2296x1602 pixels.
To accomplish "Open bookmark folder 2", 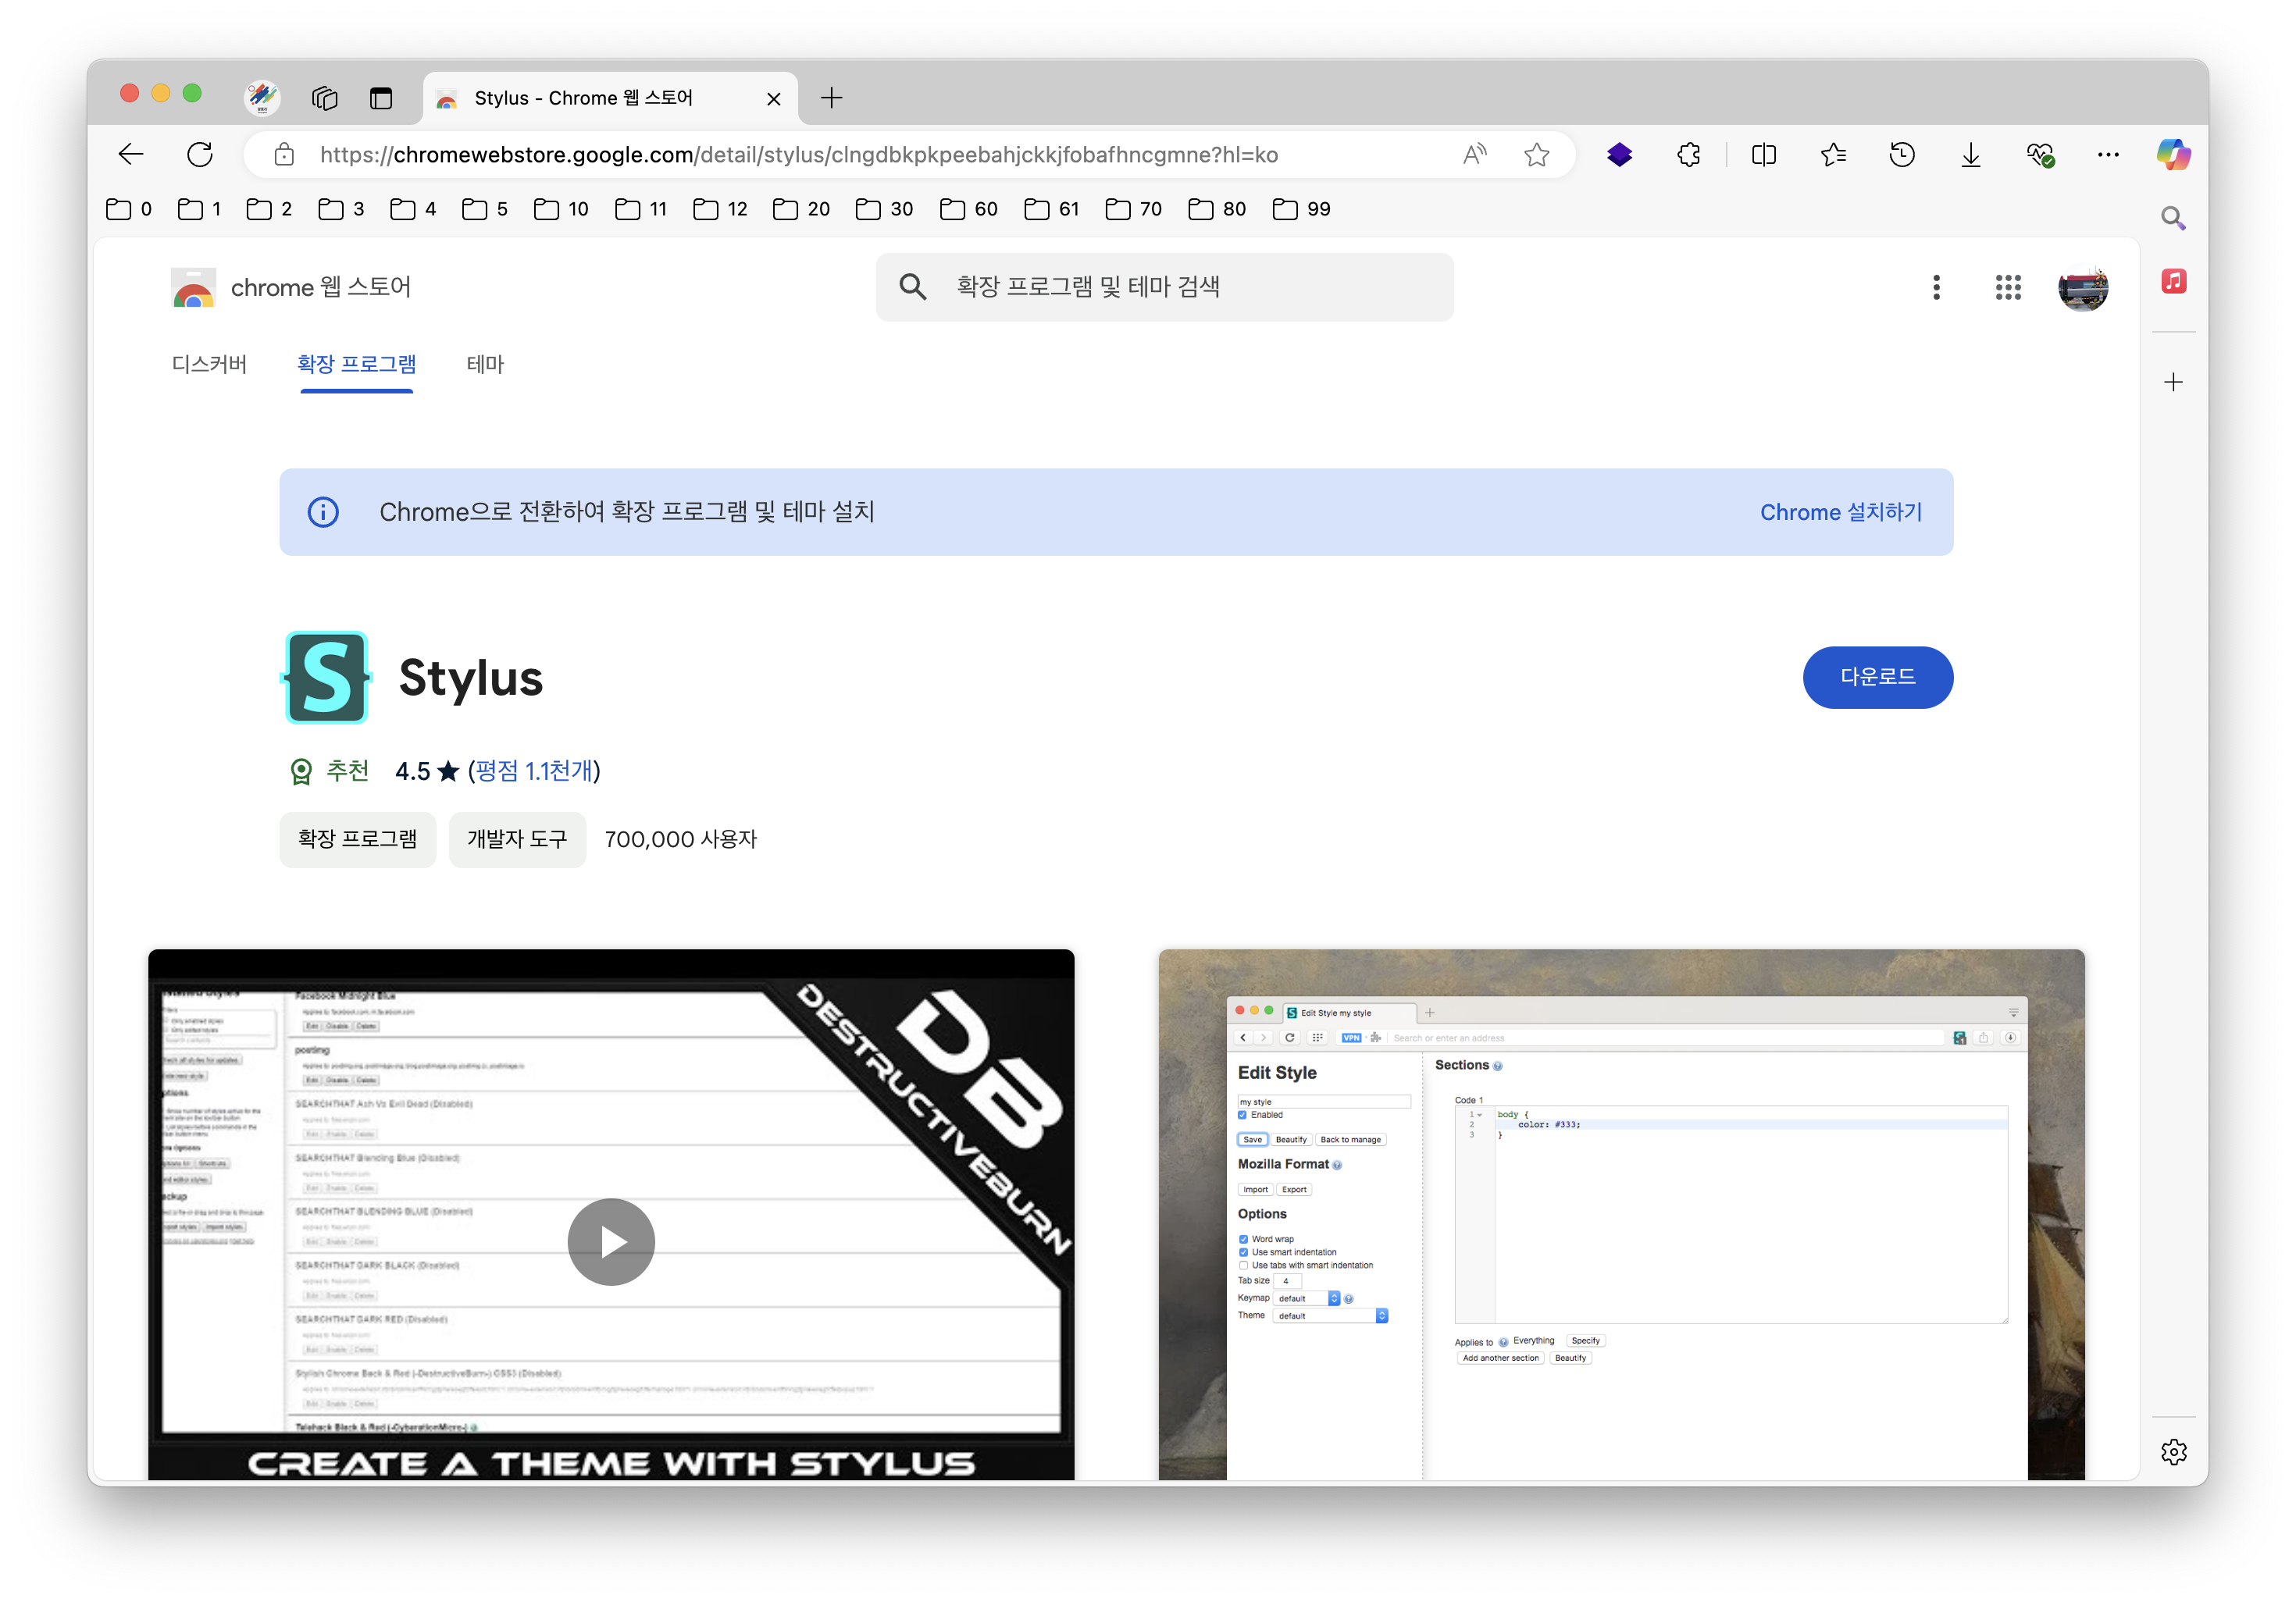I will point(269,209).
